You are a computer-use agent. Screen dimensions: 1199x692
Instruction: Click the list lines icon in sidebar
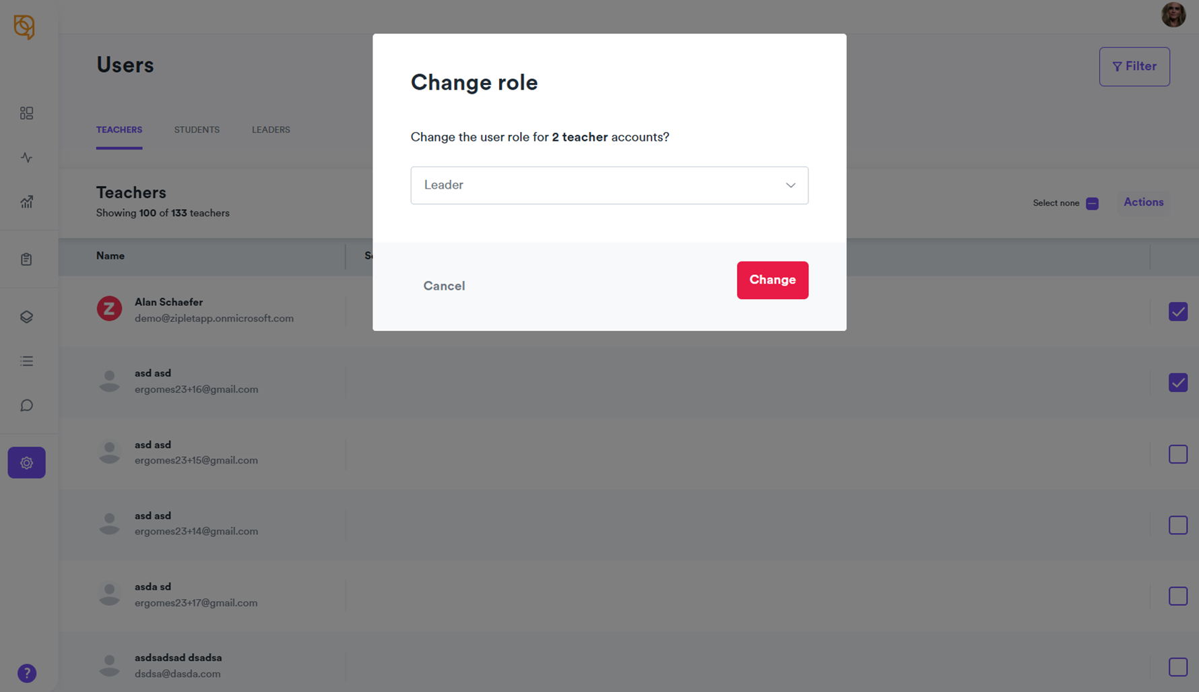(x=26, y=361)
